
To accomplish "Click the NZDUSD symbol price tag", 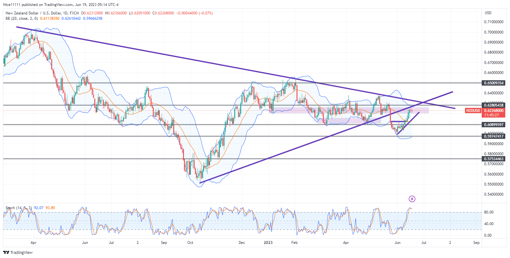I will [473, 111].
